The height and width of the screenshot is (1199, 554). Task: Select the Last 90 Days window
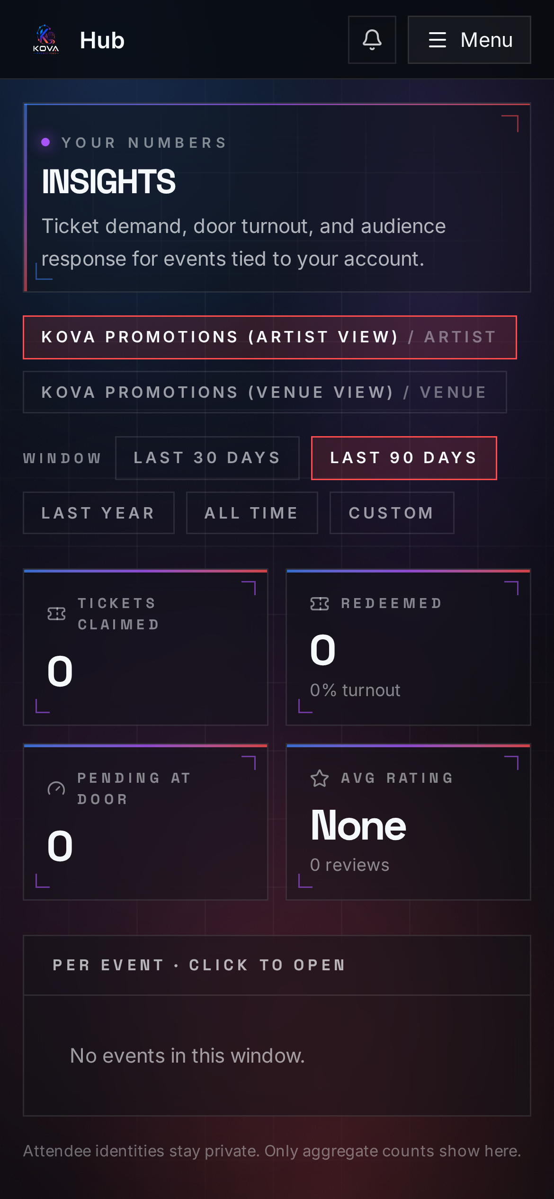(x=404, y=458)
